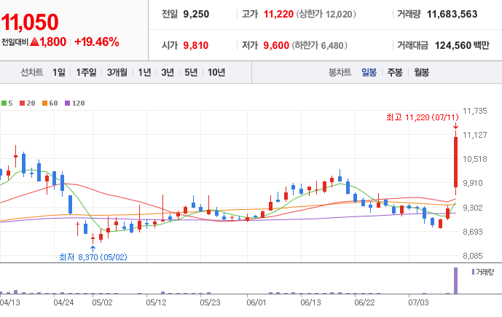This screenshot has width=502, height=317.
Task: Switch to 월봉 monthly candle chart
Action: click(421, 72)
